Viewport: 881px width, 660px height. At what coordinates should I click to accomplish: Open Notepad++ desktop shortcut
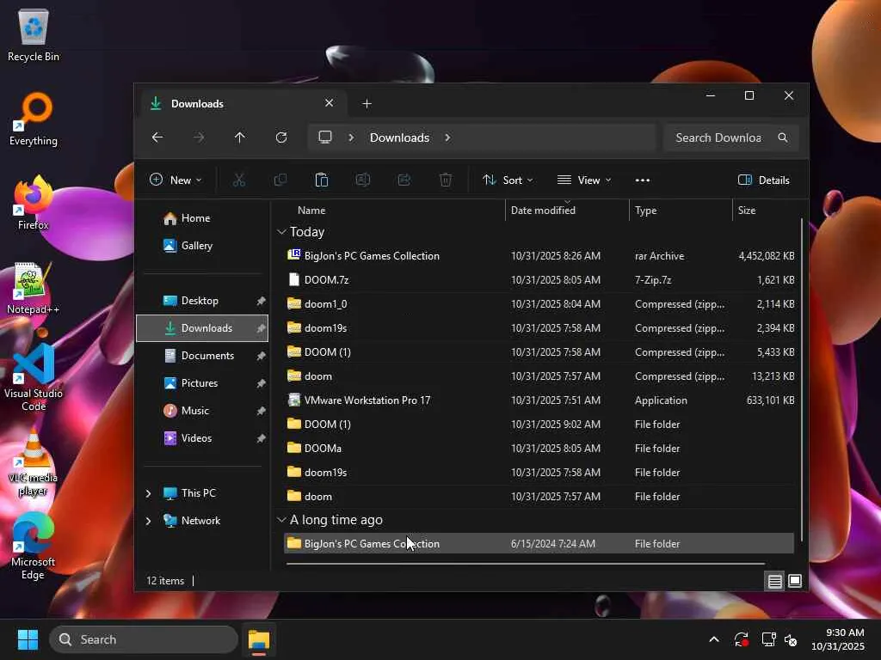click(x=34, y=287)
